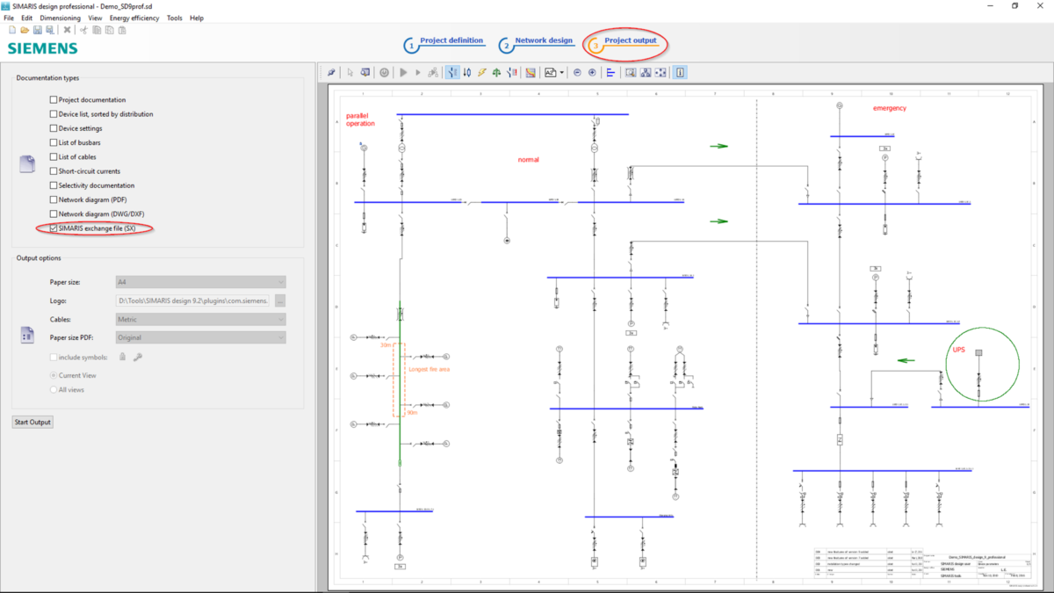Click the power symbol icon in the diagram toolbar

coord(384,72)
